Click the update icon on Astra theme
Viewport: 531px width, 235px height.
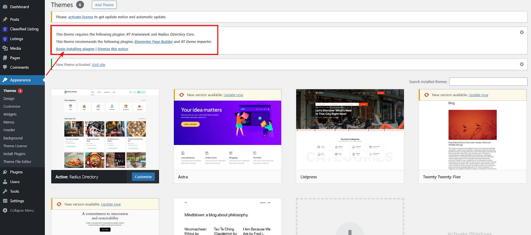pyautogui.click(x=182, y=95)
